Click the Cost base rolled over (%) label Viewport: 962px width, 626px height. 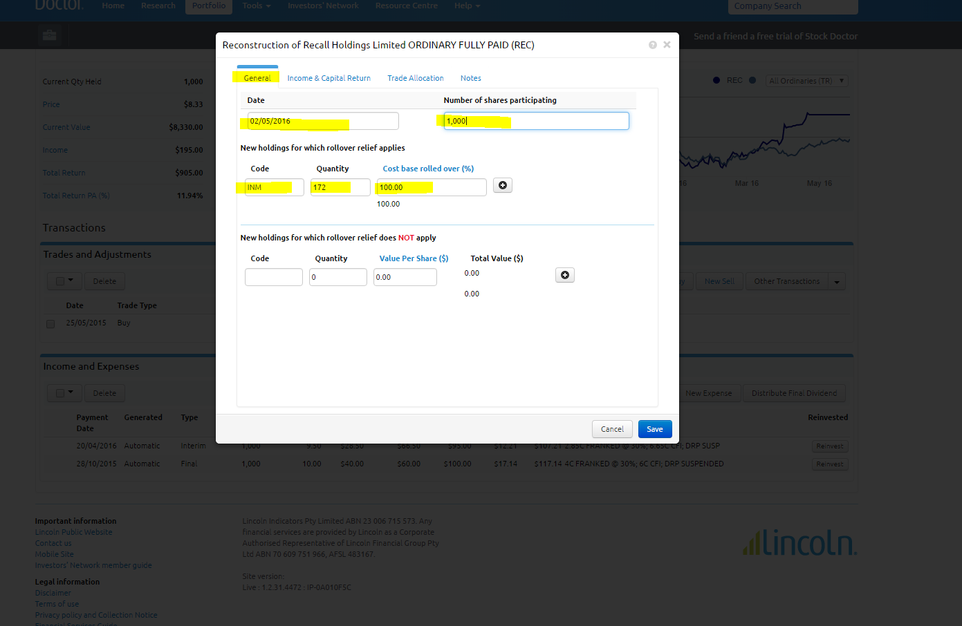click(x=428, y=169)
